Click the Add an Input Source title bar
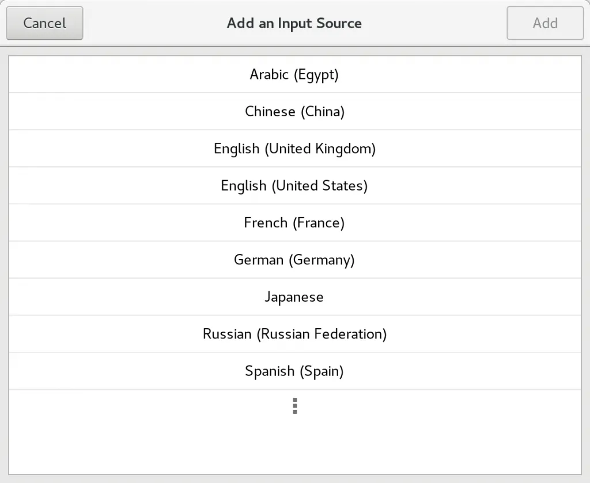The width and height of the screenshot is (590, 483). 294,23
